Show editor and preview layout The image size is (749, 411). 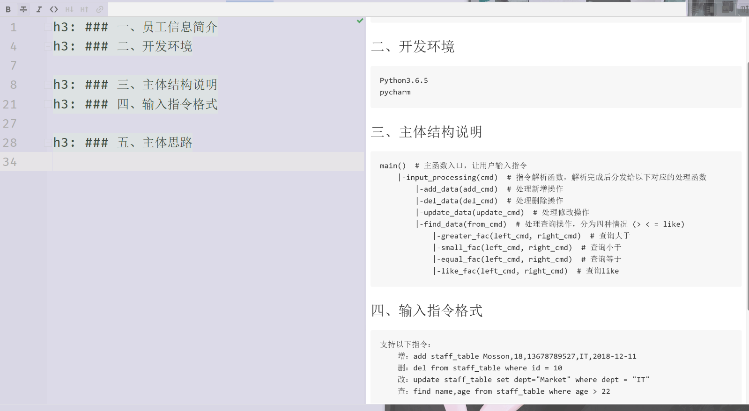point(709,9)
